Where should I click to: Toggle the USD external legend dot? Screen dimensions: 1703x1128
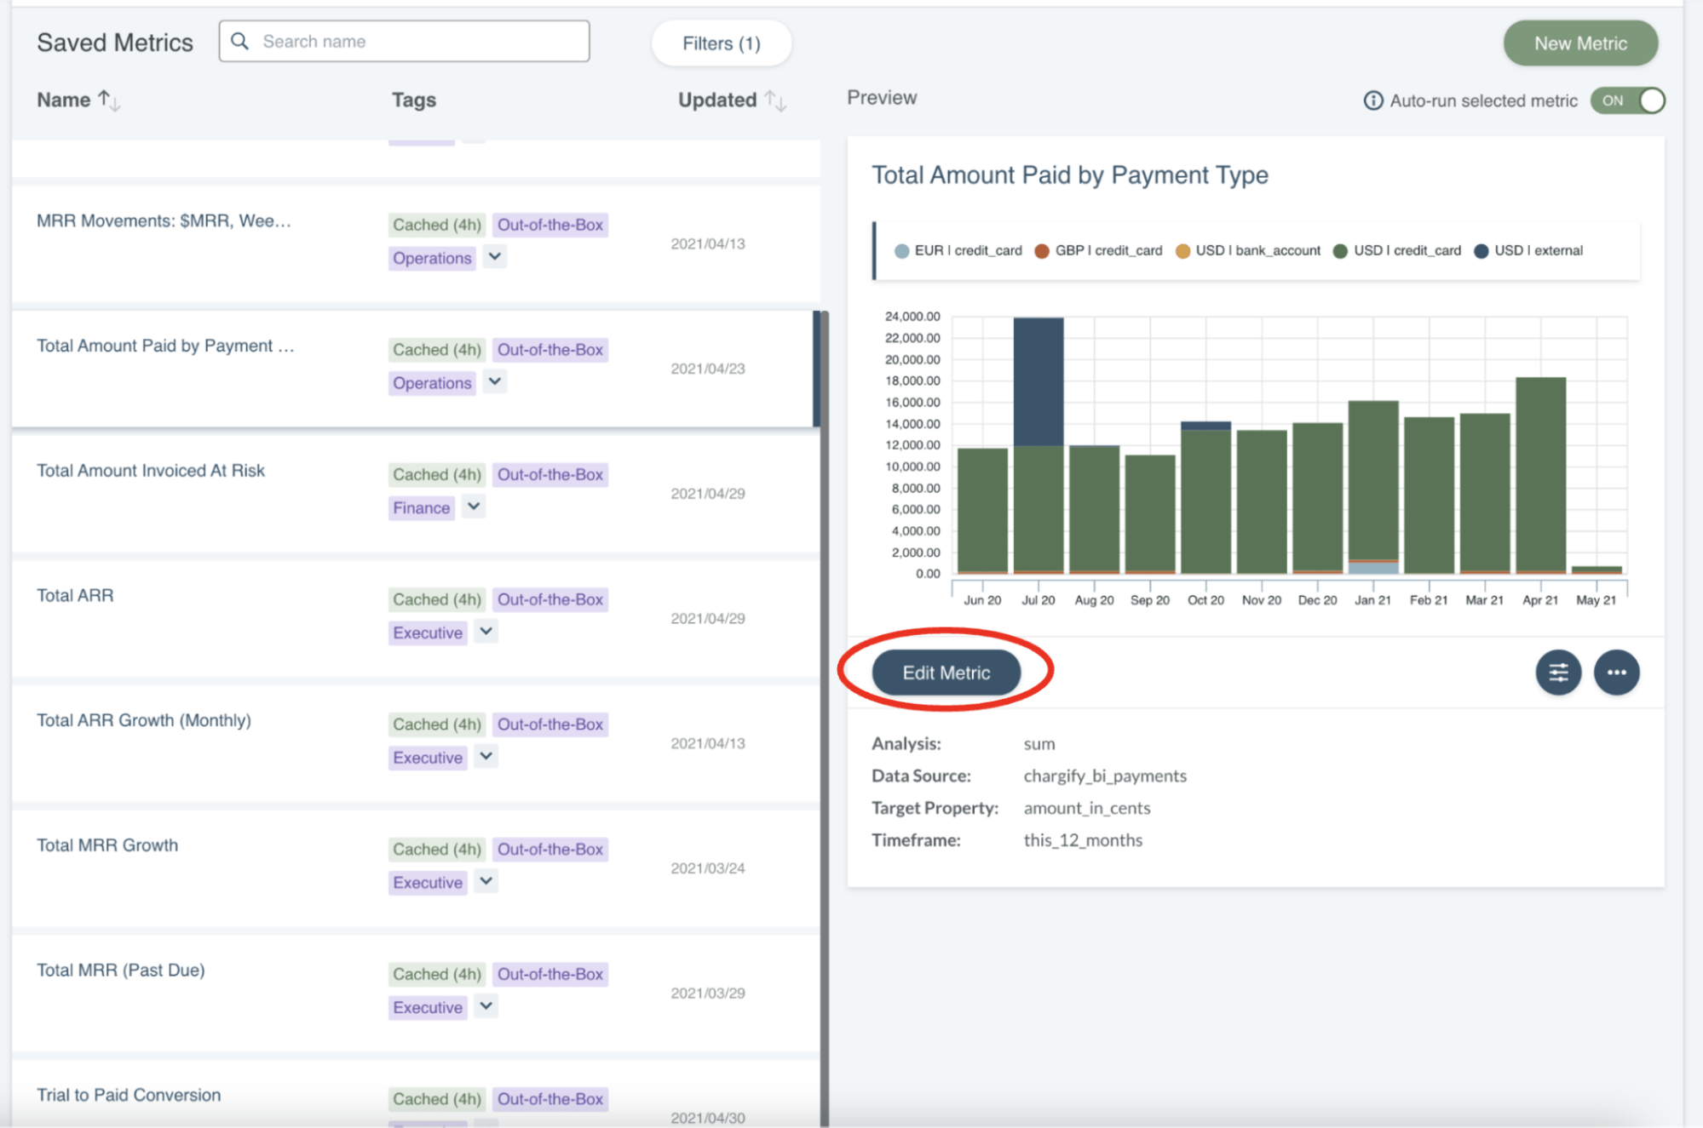tap(1481, 251)
